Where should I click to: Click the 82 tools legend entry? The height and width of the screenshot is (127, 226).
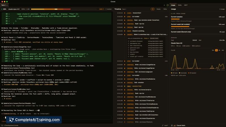174,73
